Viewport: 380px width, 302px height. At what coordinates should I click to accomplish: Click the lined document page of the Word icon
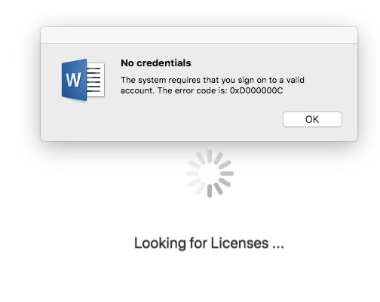(x=96, y=80)
